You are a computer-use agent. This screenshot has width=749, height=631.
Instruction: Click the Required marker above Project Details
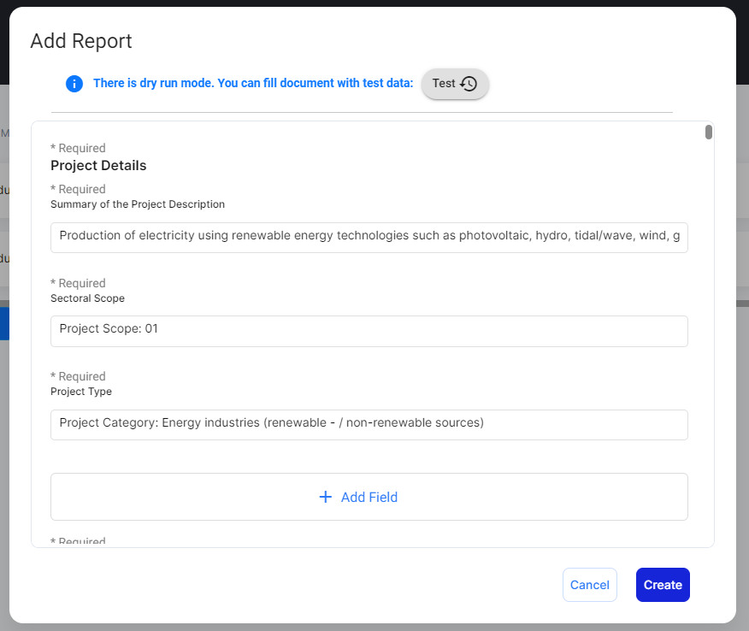(x=78, y=149)
